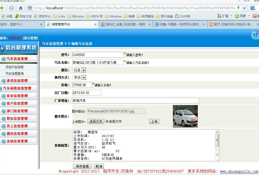Open the 扩展 extensions menu
259x175 pixels.
[225, 16]
